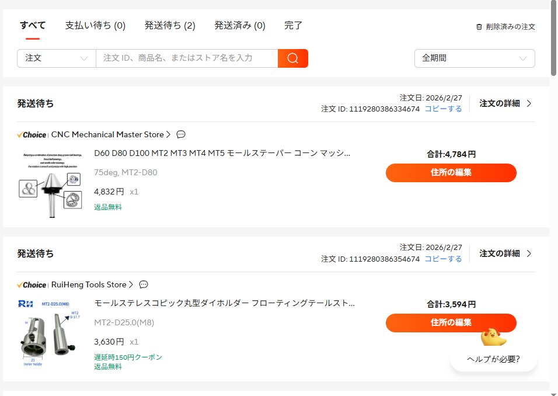This screenshot has height=396, width=558.
Task: Switch to the 発送待ち (2) tab
Action: coord(170,26)
